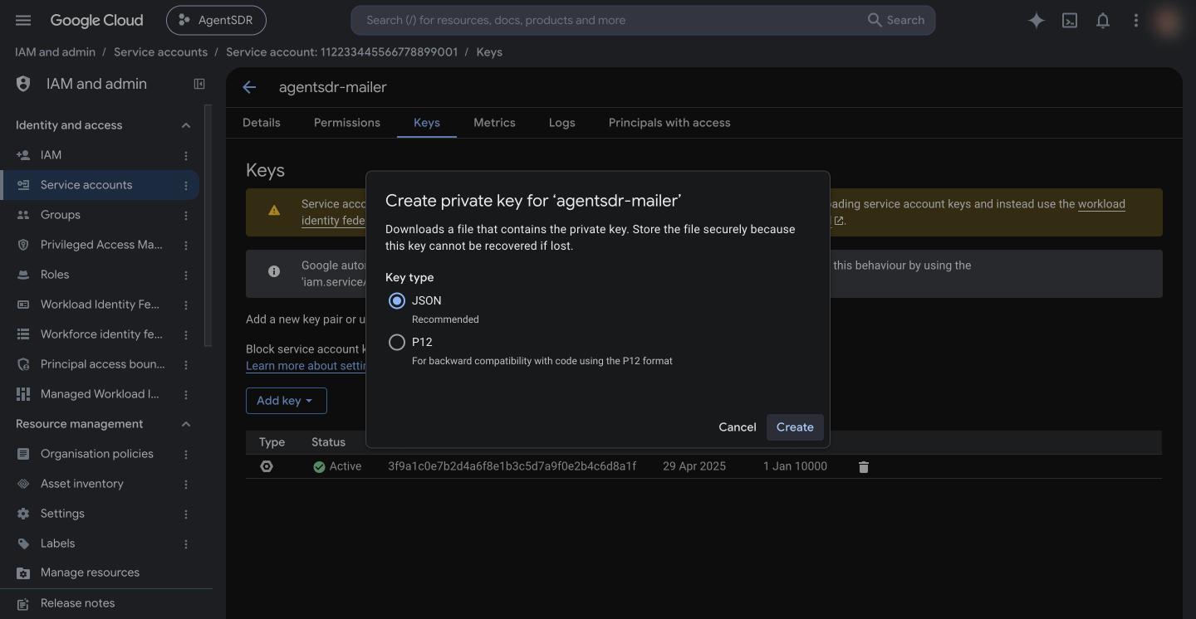
Task: Open Settings in the sidebar
Action: pos(62,514)
